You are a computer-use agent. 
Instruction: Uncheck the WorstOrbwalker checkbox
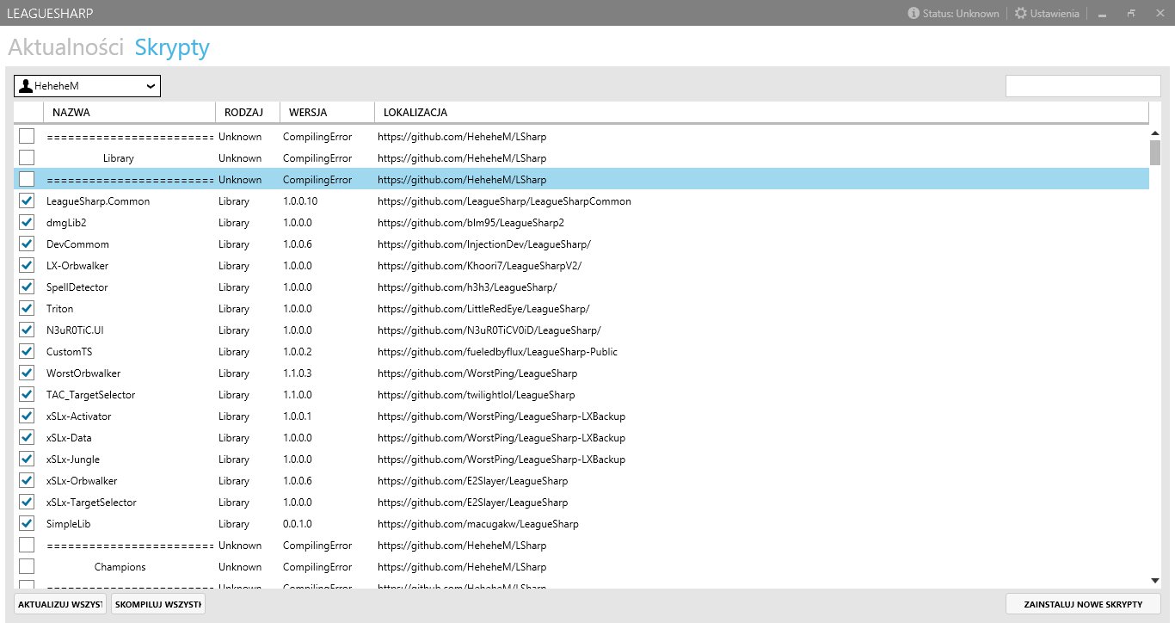[27, 373]
